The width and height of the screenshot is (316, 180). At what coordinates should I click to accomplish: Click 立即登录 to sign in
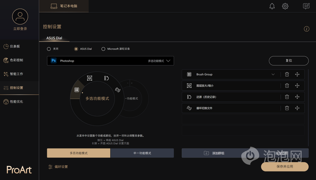click(20, 29)
